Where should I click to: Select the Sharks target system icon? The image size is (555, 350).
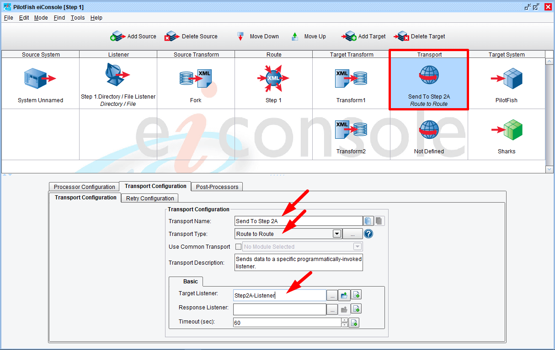(x=507, y=130)
